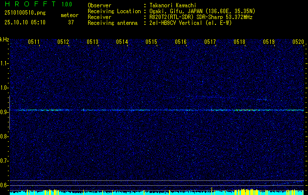
Task: Click the 0511 time axis label
Action: [x=34, y=42]
